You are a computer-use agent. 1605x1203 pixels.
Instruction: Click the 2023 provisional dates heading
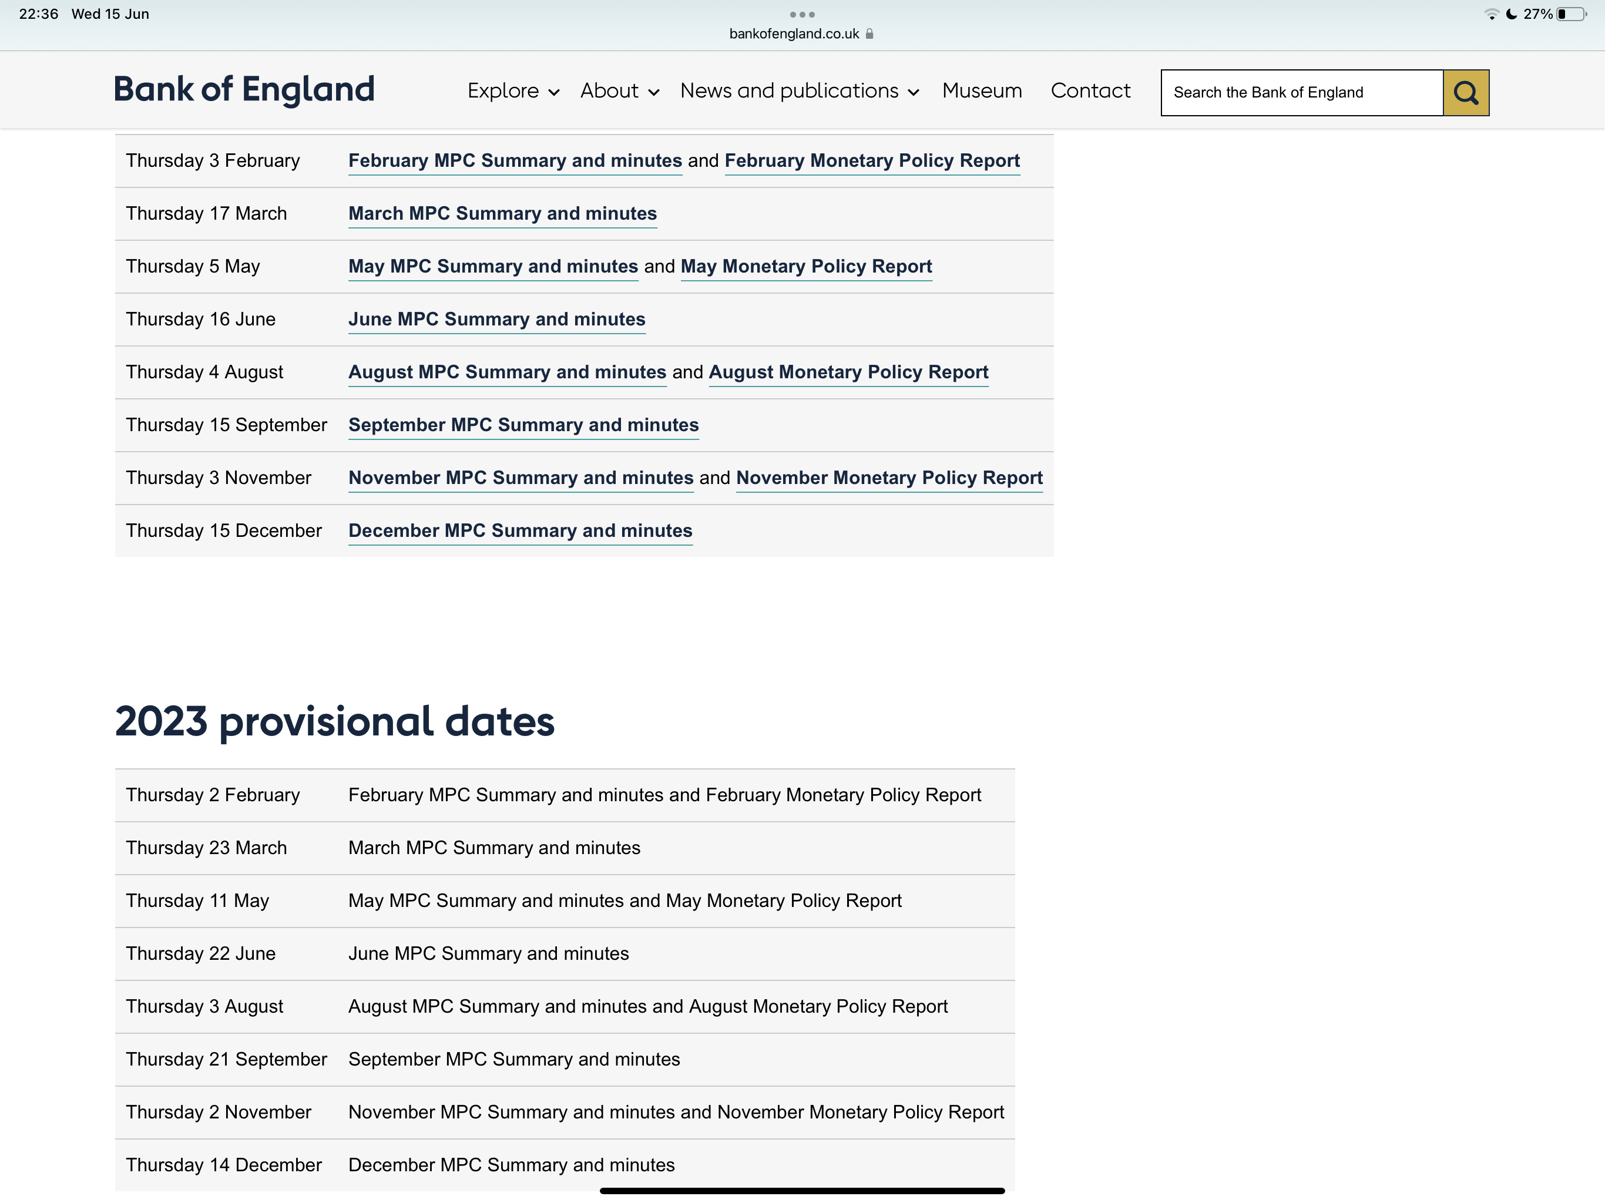pos(334,722)
